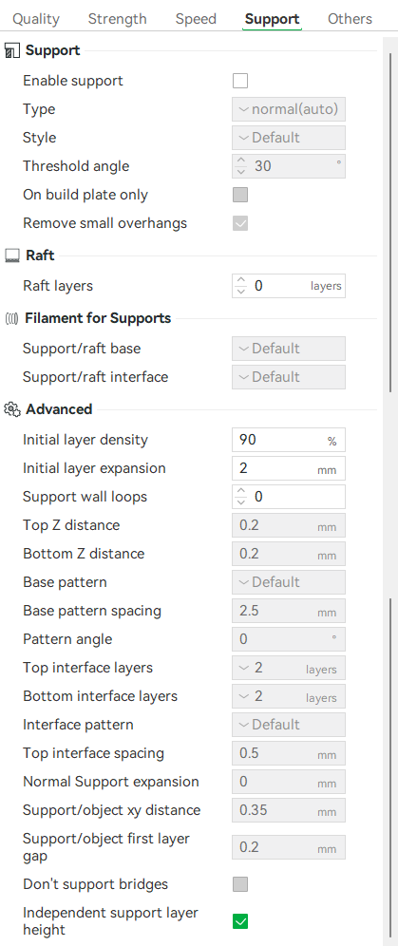The width and height of the screenshot is (398, 946).
Task: Increase Support wall loops value
Action: (241, 492)
